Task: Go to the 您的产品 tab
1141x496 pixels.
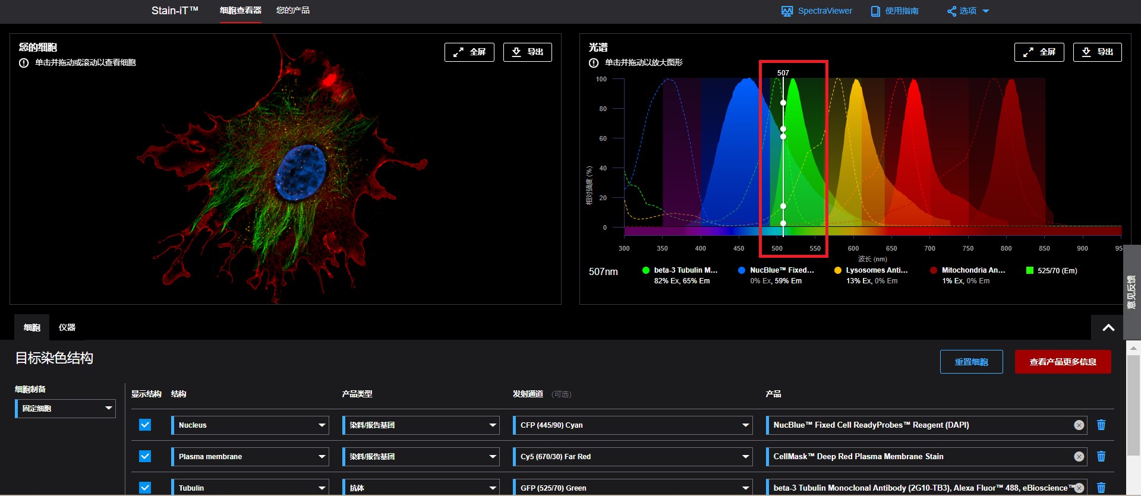Action: pyautogui.click(x=293, y=10)
